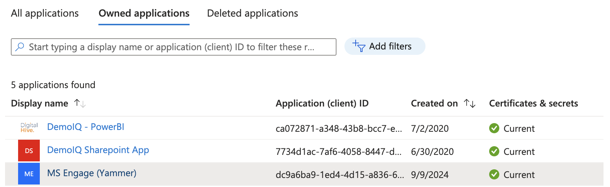The height and width of the screenshot is (187, 610).
Task: Click Current status in DemoIQ - PowerBI row
Action: [x=519, y=129]
